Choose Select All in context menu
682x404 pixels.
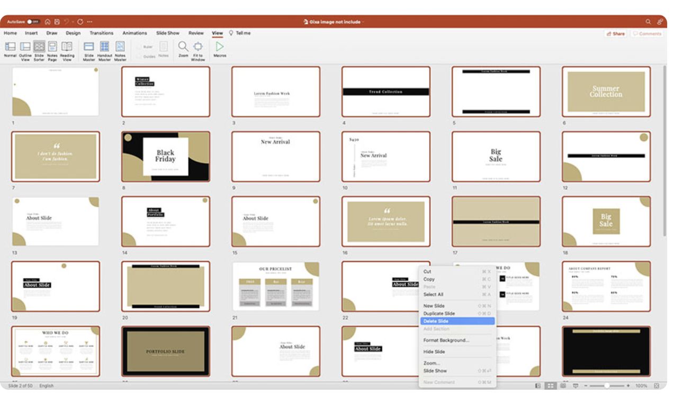coord(457,295)
